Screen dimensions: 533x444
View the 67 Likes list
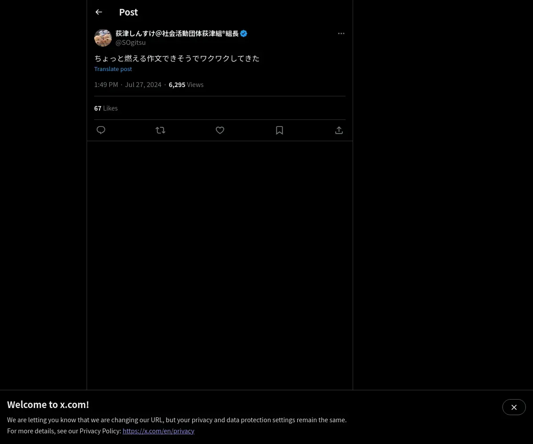[106, 108]
